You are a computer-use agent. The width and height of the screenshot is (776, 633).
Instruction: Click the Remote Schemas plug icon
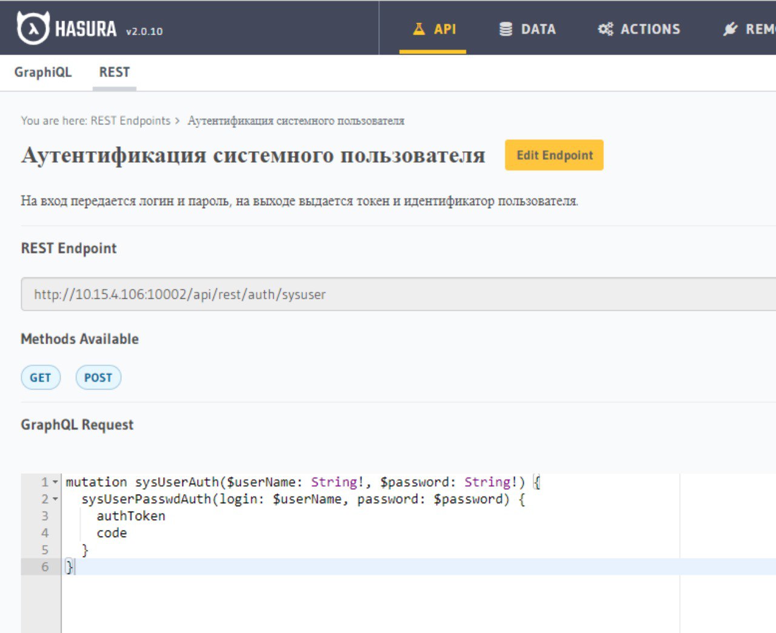(x=731, y=29)
